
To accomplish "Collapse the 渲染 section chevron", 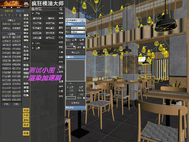I will click(33, 13).
